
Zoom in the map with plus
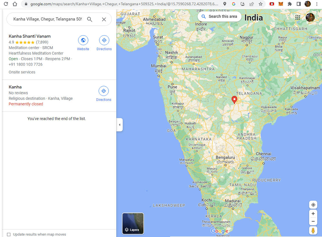[x=313, y=214]
